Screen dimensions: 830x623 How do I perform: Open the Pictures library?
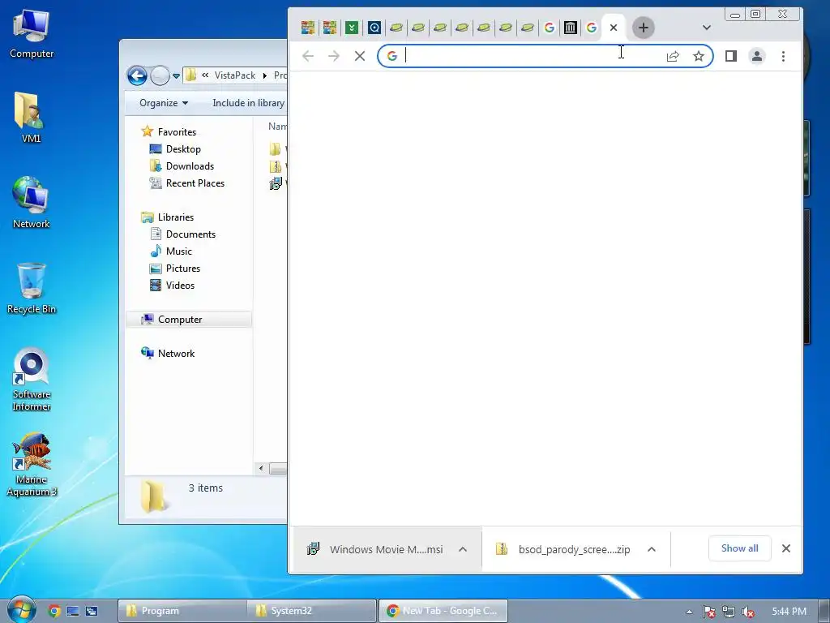[182, 268]
